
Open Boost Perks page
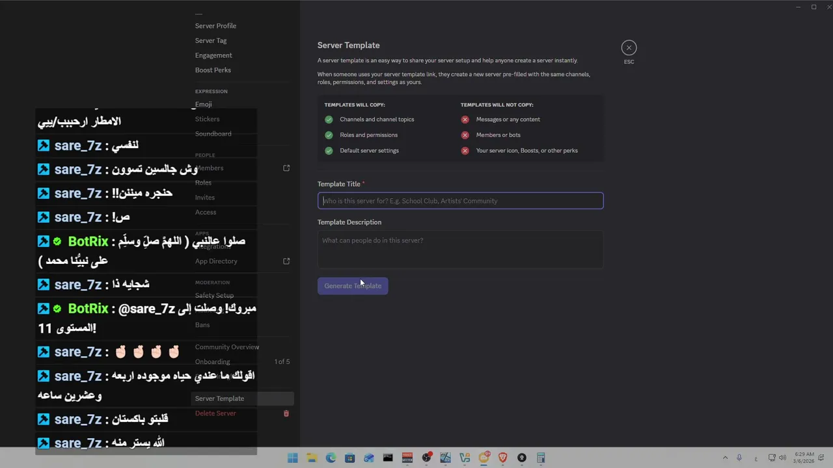[x=213, y=70]
